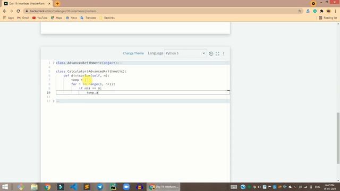This screenshot has width=340, height=191.
Task: Open the Language dropdown showing Python 3
Action: pos(185,53)
